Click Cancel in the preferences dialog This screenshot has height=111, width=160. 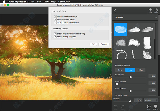coord(104,44)
